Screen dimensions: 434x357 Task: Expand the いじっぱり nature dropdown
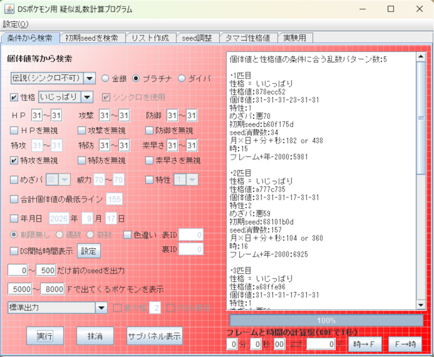pos(87,98)
